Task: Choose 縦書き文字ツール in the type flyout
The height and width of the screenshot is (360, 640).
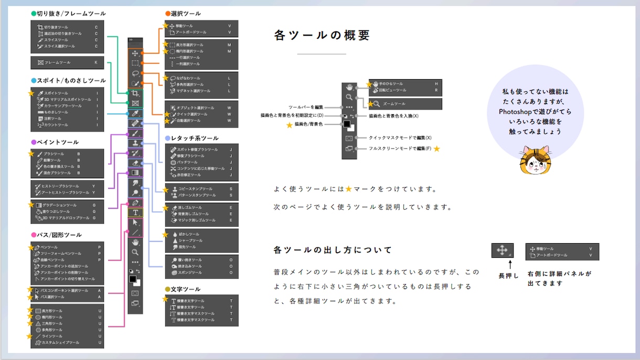Action: click(188, 307)
